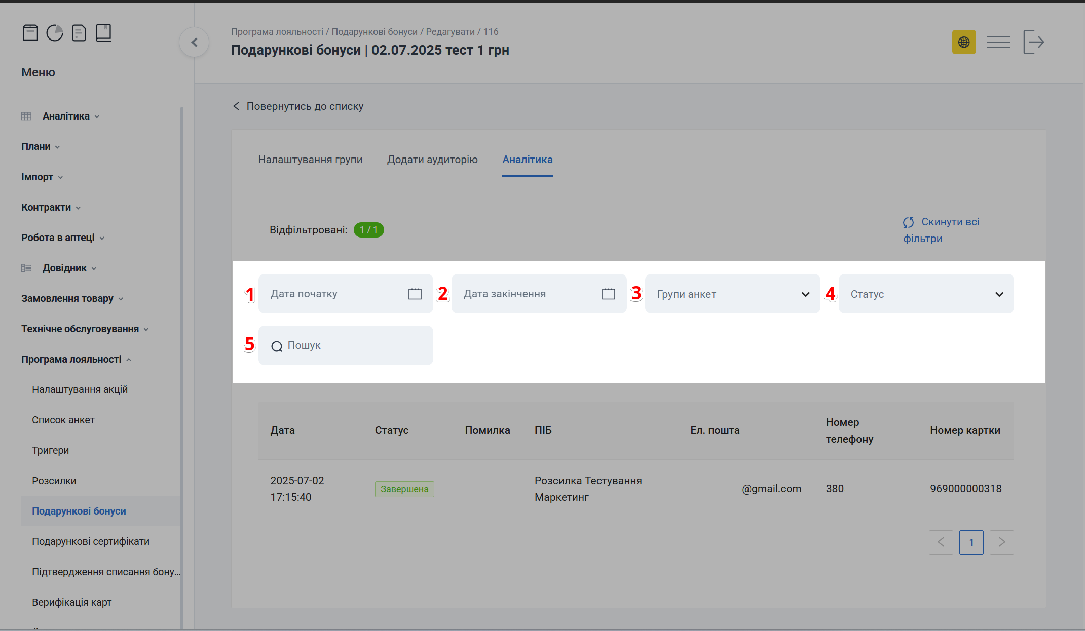Open the Групи анкет dropdown
This screenshot has width=1085, height=631.
732,294
